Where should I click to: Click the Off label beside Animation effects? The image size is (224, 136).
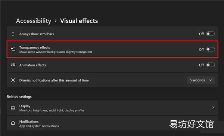pyautogui.click(x=201, y=65)
